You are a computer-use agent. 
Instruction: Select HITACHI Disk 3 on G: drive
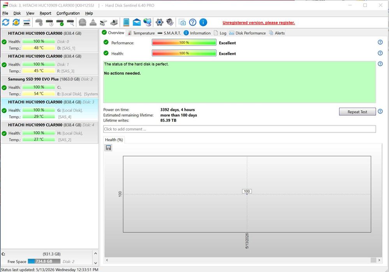49,109
